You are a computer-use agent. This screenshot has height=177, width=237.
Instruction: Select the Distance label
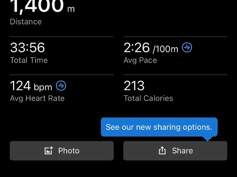pyautogui.click(x=26, y=22)
